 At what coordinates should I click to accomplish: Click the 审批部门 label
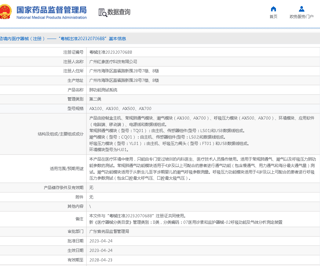(75, 231)
